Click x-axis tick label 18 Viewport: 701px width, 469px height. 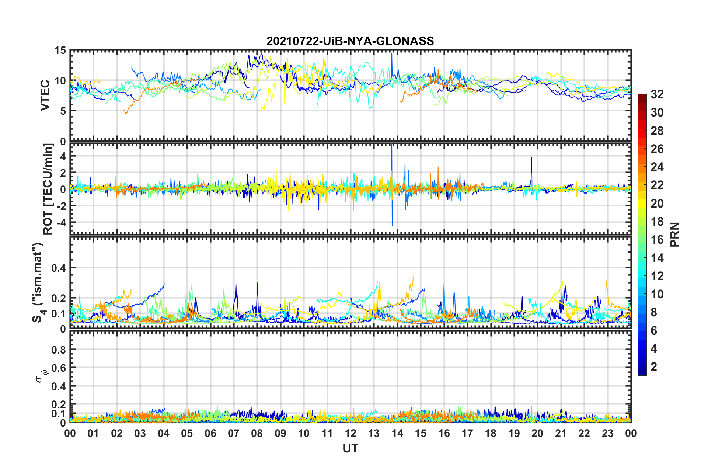point(491,433)
